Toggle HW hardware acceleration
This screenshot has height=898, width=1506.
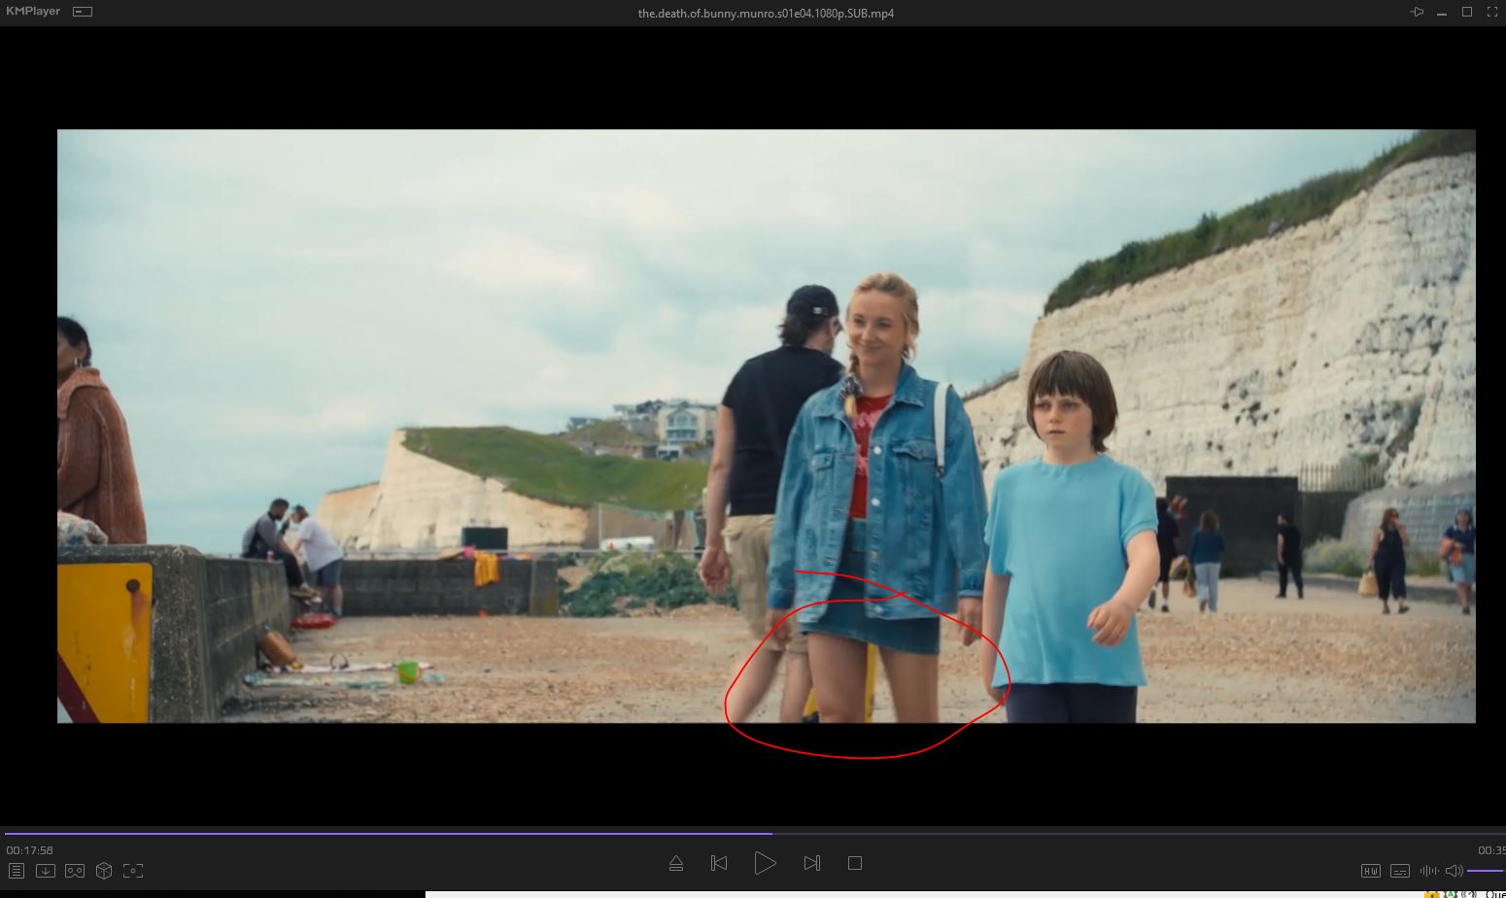(1371, 871)
